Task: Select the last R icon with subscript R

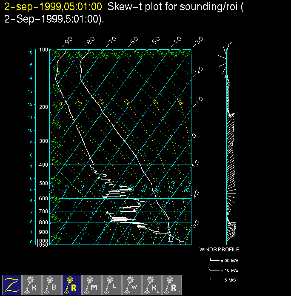Action: (172, 285)
